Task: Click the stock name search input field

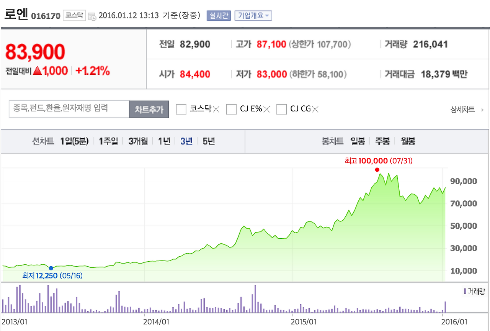Action: (69, 109)
